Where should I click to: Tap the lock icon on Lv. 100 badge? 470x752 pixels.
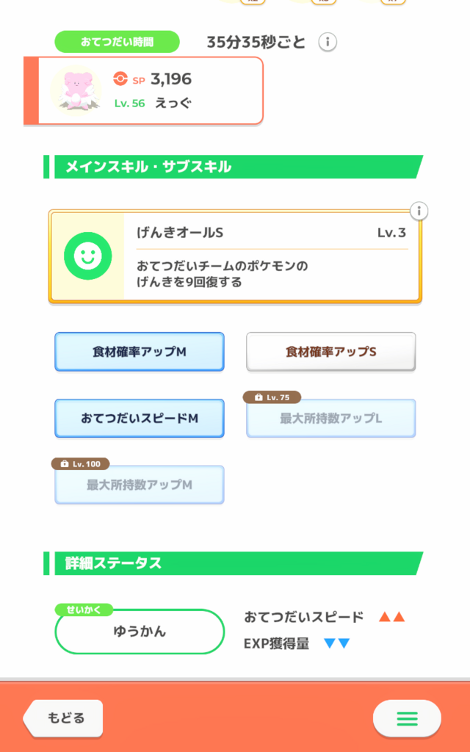tap(66, 464)
